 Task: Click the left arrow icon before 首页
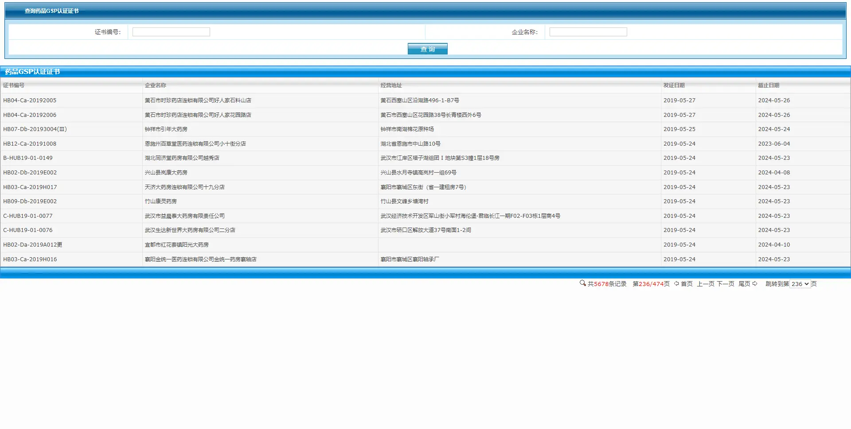[x=676, y=284]
